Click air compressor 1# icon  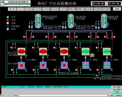point(21,65)
